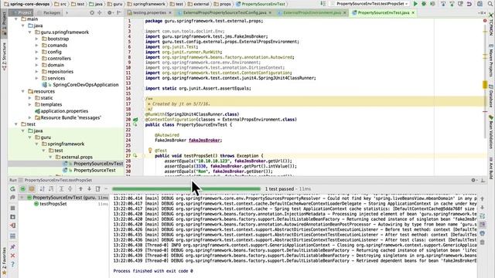Toggle the Ant Build side panel
Viewport: 495px width, 278px height.
491,168
